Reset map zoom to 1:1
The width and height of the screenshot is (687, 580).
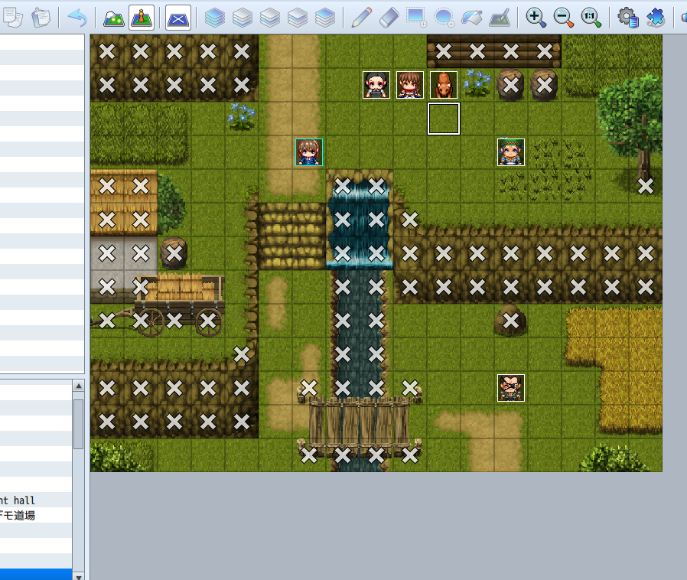click(x=591, y=18)
